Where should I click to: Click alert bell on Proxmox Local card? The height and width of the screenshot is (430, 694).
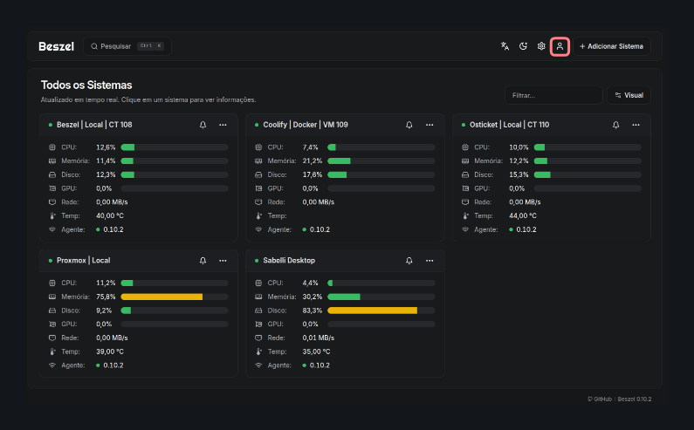pos(203,260)
